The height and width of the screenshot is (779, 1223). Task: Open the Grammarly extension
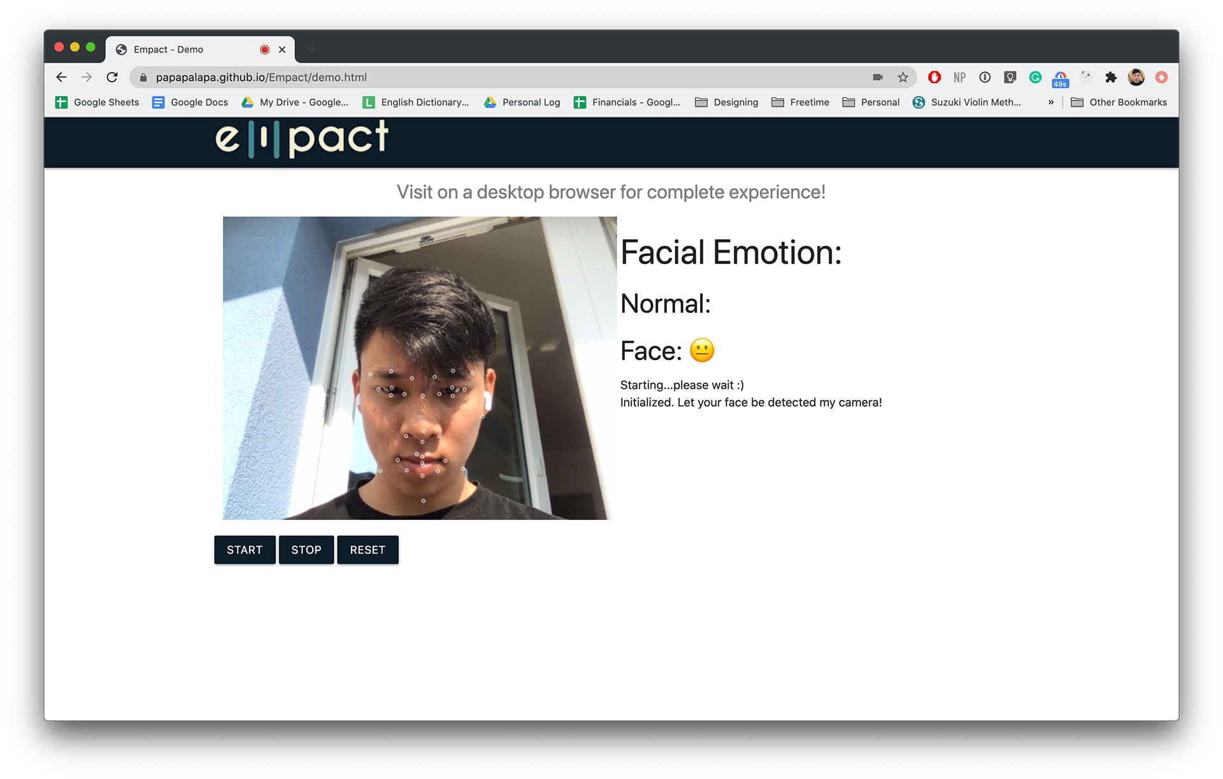(1035, 77)
